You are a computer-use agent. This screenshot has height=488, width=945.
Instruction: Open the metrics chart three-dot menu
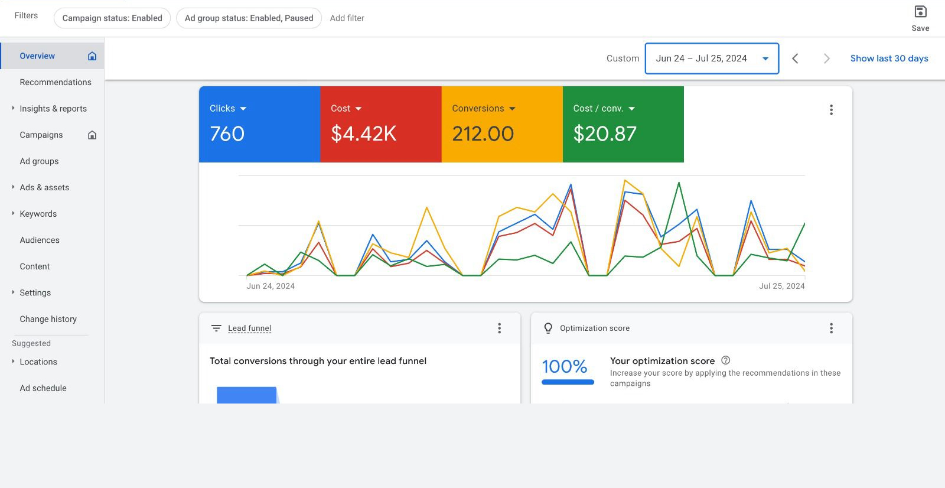831,110
